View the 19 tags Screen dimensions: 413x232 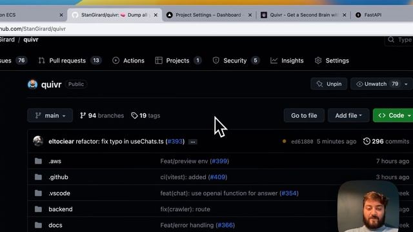146,115
